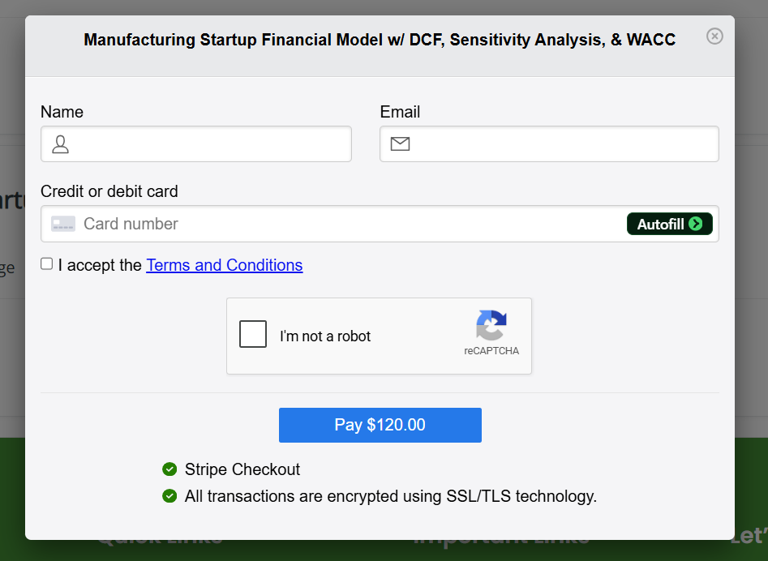
Task: Close the checkout dialog with the X icon
Action: [x=714, y=36]
